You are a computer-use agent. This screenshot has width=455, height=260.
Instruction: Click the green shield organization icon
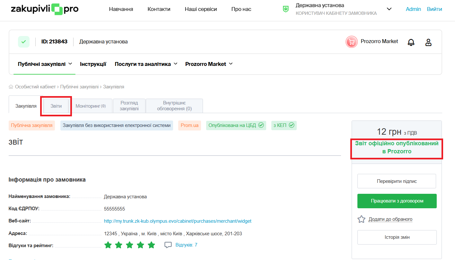[x=285, y=9]
